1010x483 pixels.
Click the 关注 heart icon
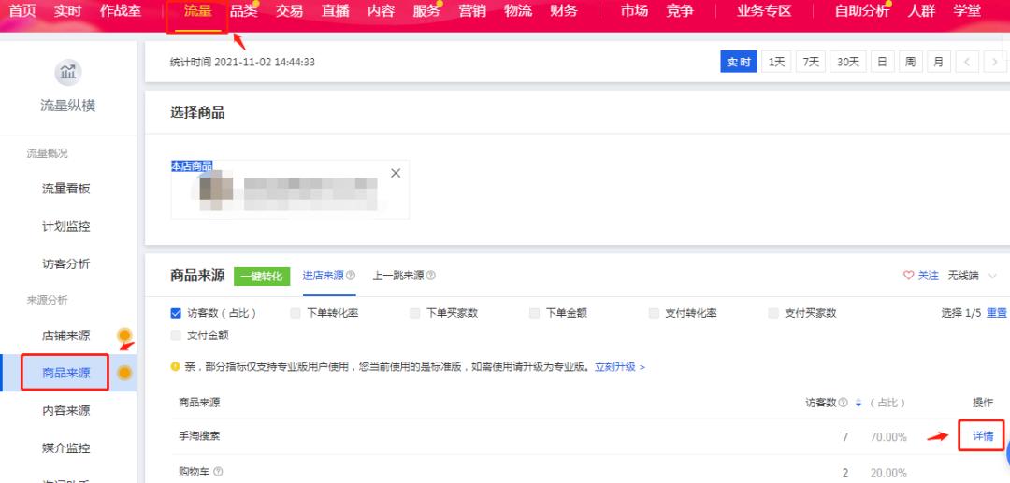coord(909,276)
